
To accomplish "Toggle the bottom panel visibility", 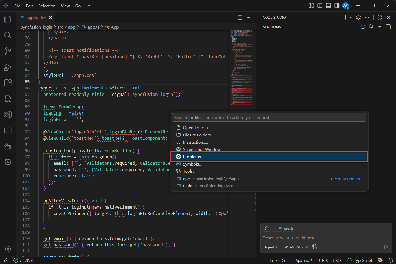I will 328,6.
